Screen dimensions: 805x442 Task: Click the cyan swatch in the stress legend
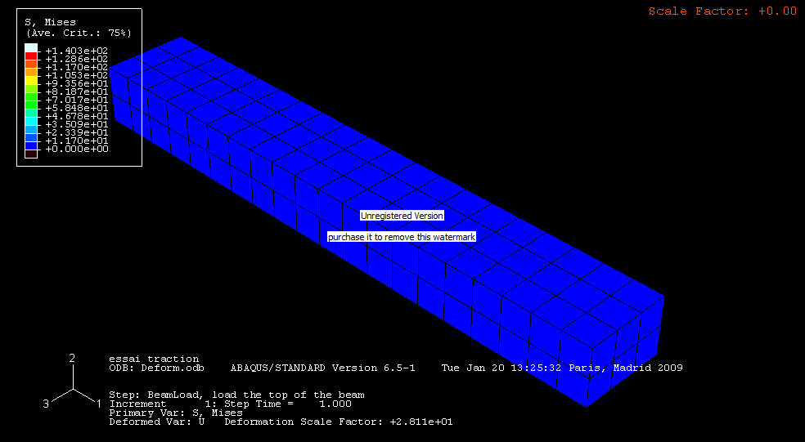[31, 122]
